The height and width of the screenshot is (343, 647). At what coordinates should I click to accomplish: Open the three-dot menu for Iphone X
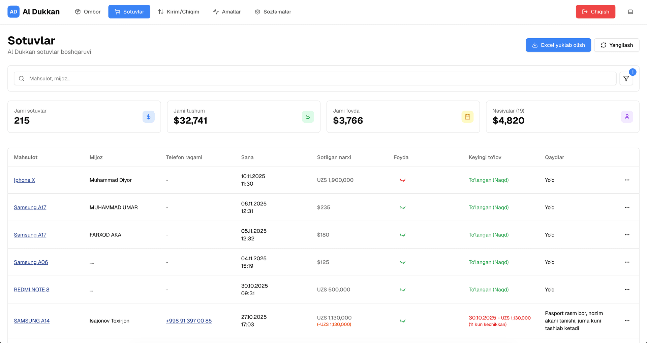(x=627, y=180)
